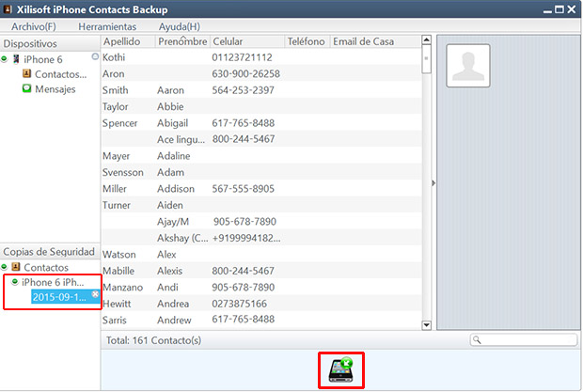Click the phone number 630-900-26258
Viewport: 583px width, 392px height.
(x=245, y=74)
